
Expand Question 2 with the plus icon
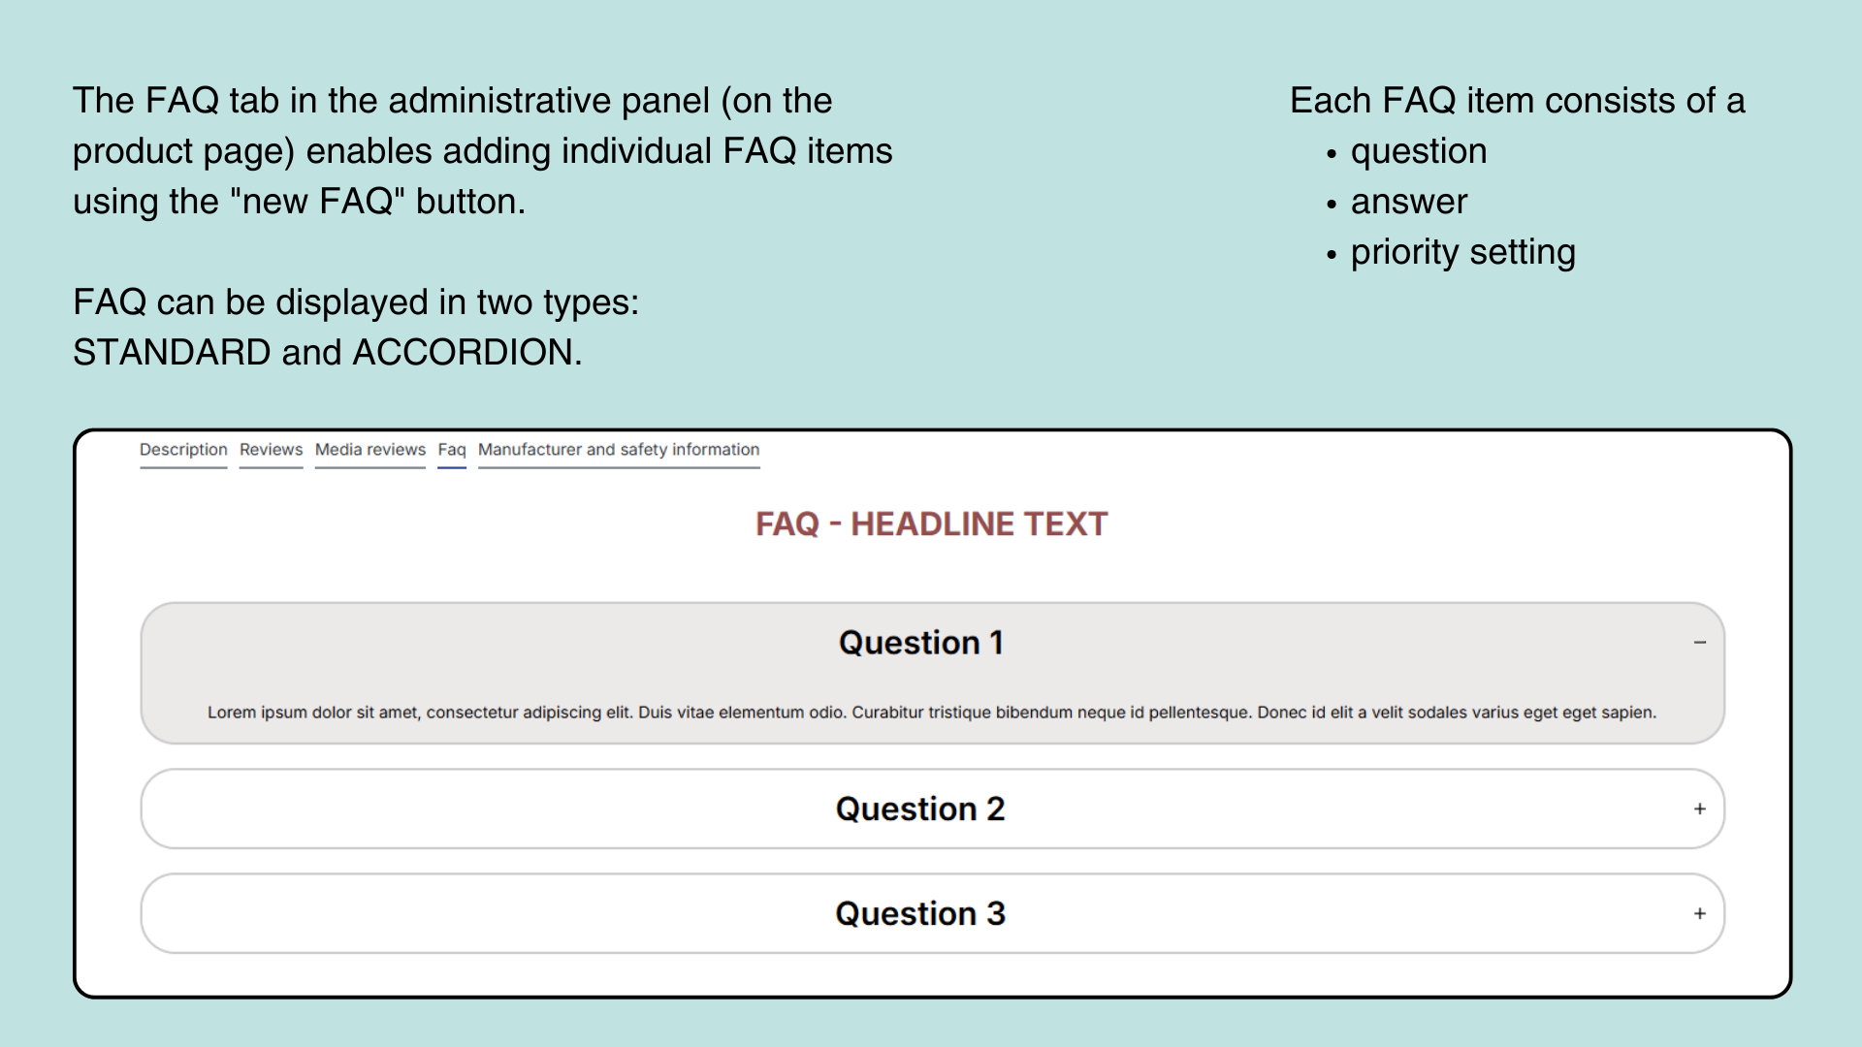click(x=1700, y=809)
